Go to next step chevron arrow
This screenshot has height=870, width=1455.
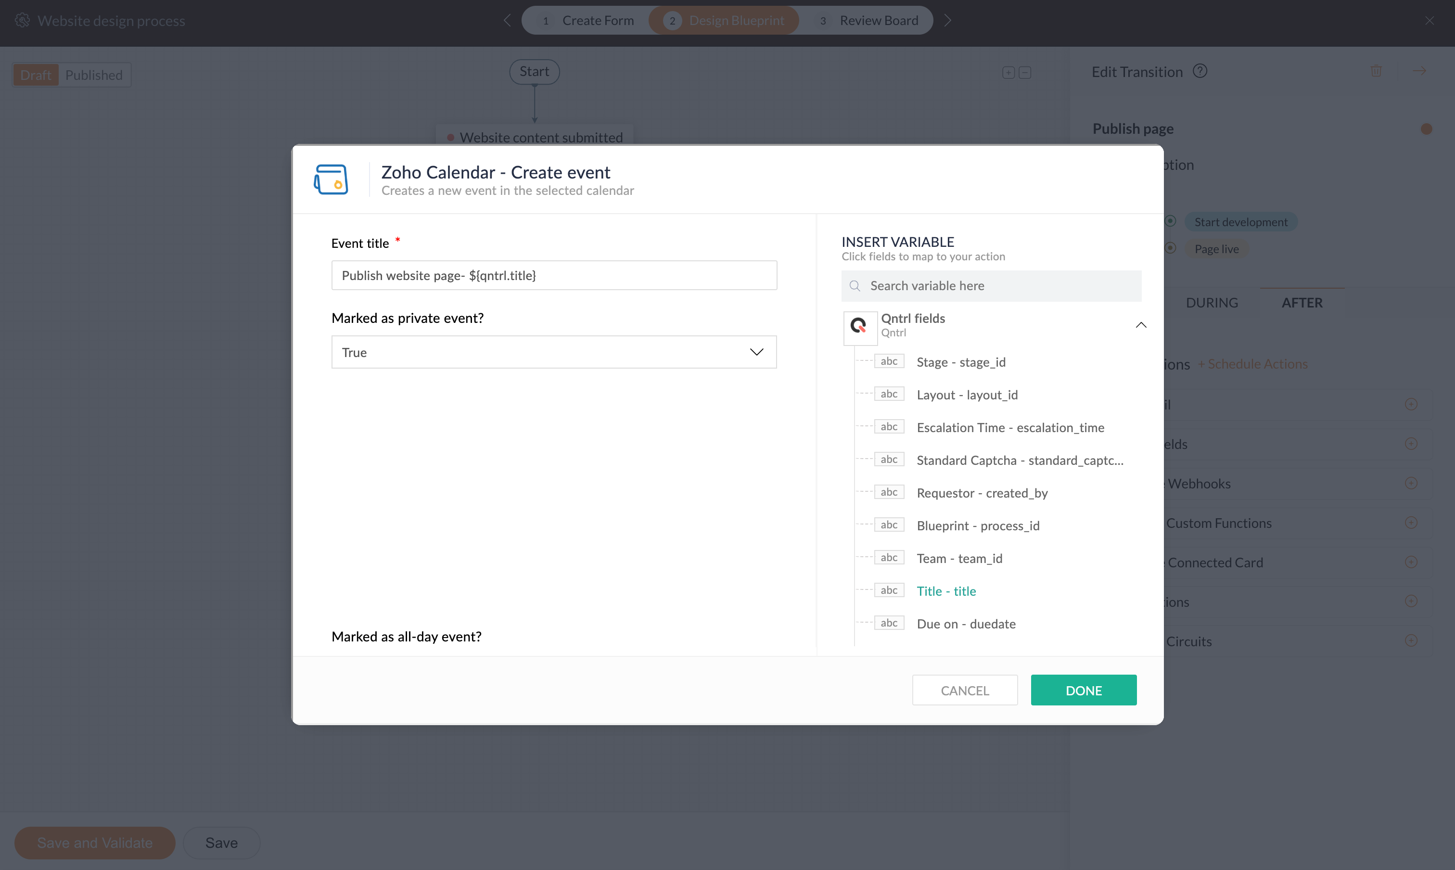click(x=947, y=21)
